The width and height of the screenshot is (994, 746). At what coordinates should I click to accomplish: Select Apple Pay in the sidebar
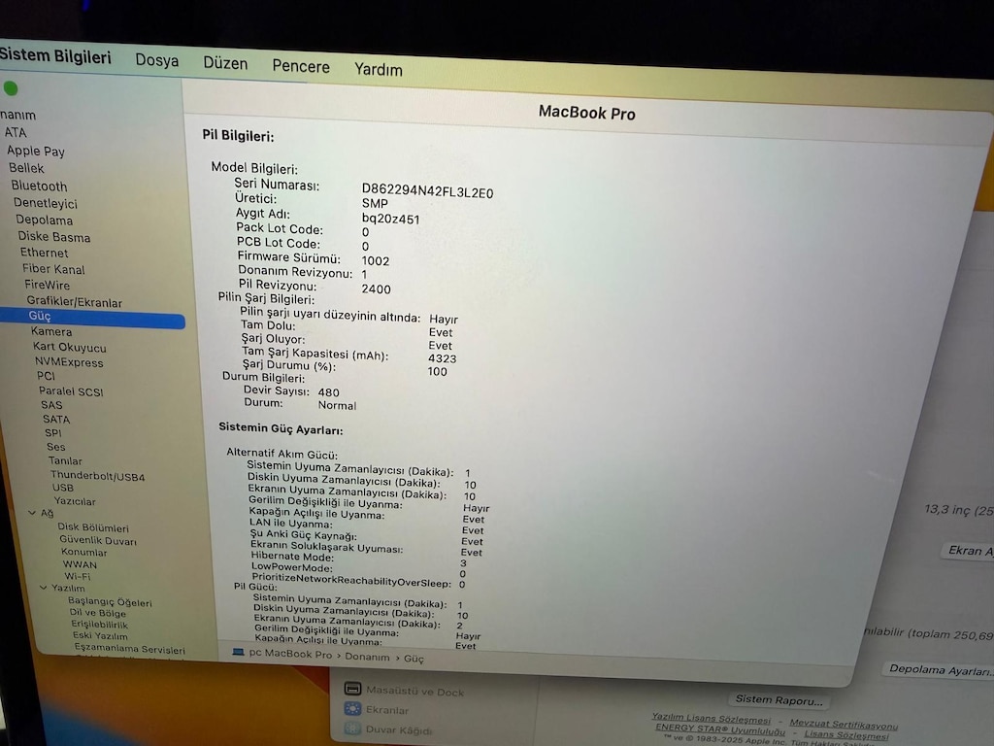tap(36, 151)
